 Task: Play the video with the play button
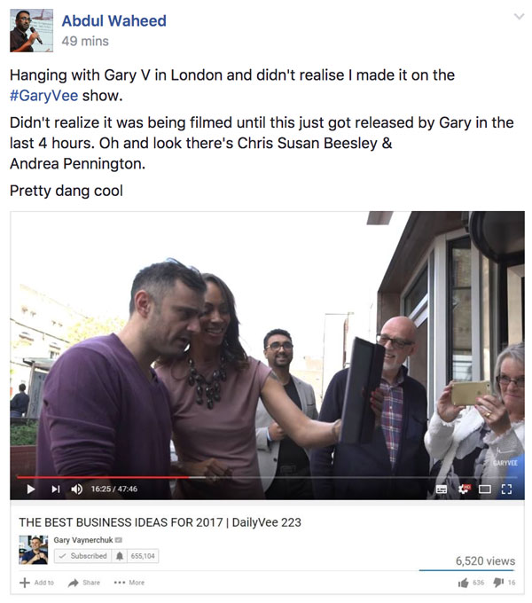pos(31,489)
